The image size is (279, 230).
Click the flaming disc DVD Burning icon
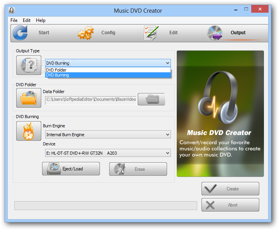pos(29,131)
